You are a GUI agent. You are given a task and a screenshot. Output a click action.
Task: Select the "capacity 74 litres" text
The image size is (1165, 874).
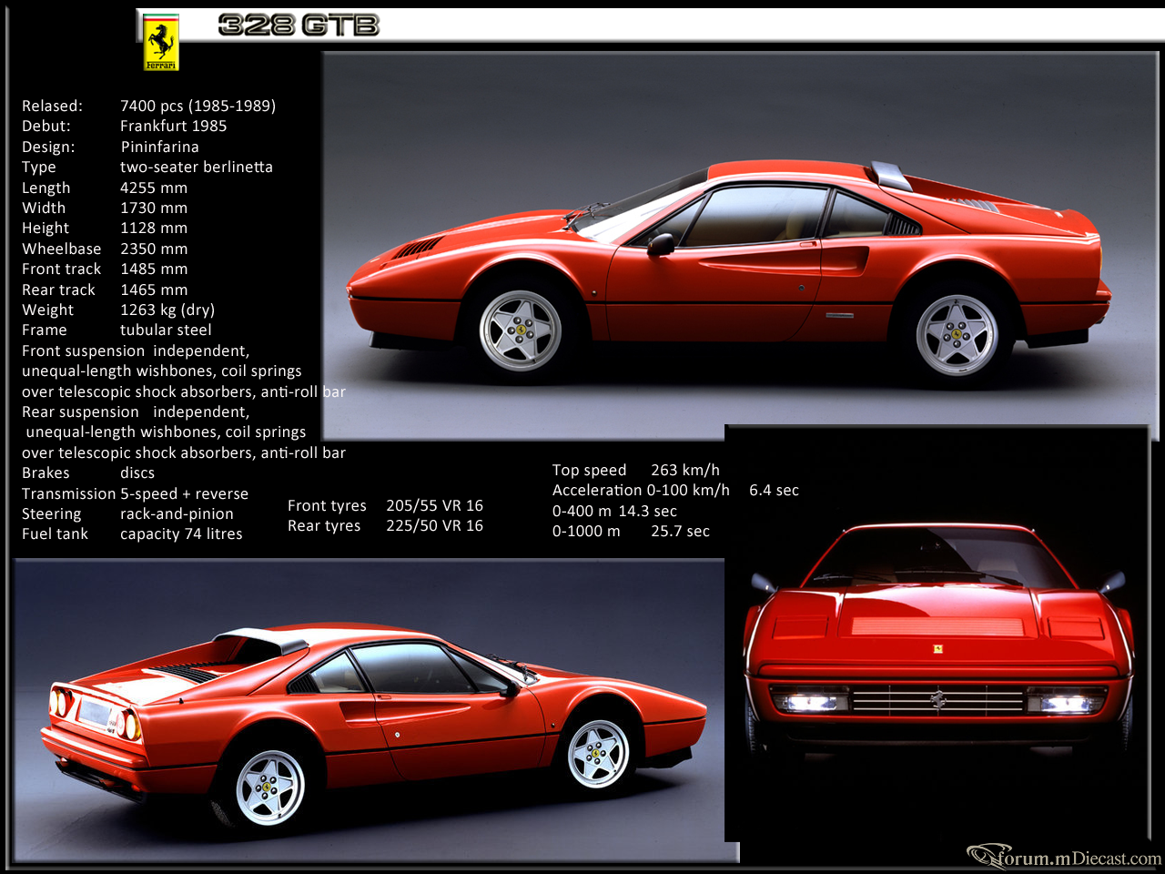181,534
